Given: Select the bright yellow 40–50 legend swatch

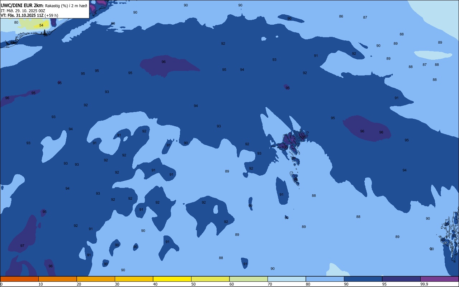Looking at the screenshot, I should pyautogui.click(x=172, y=279).
